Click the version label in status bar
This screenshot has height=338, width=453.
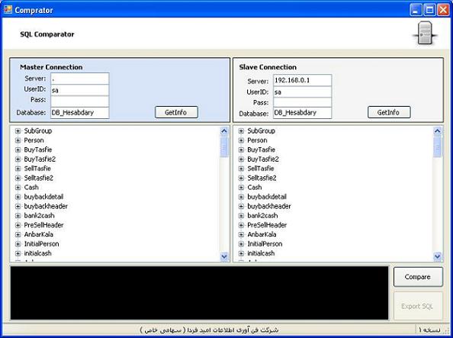pos(429,330)
